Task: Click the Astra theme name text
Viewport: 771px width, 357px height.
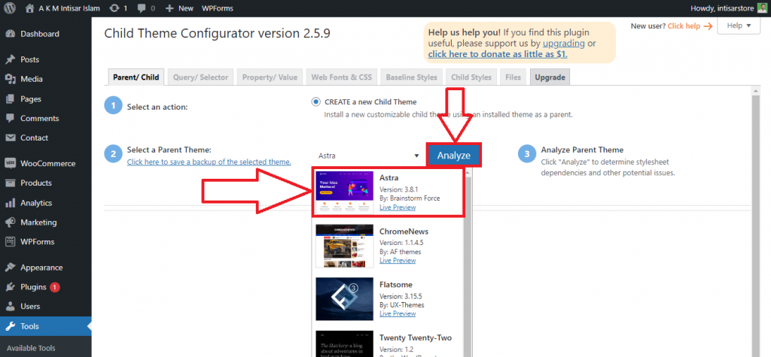Action: pos(389,178)
